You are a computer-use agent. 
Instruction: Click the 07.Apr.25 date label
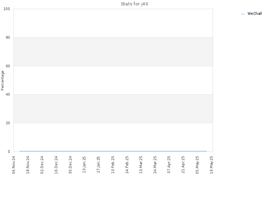(x=169, y=165)
